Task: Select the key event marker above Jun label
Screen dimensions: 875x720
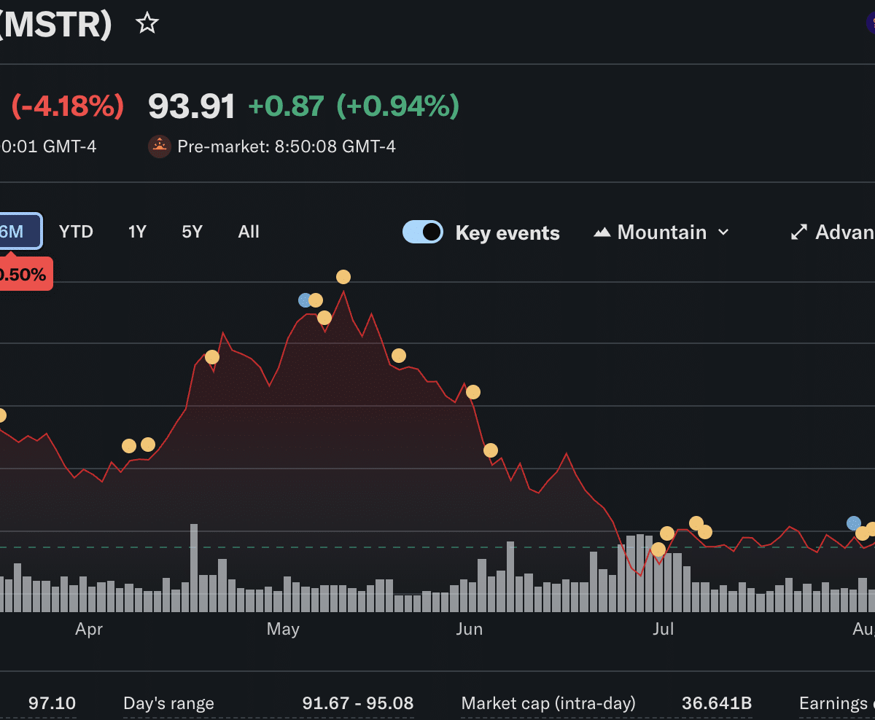Action: [x=473, y=392]
